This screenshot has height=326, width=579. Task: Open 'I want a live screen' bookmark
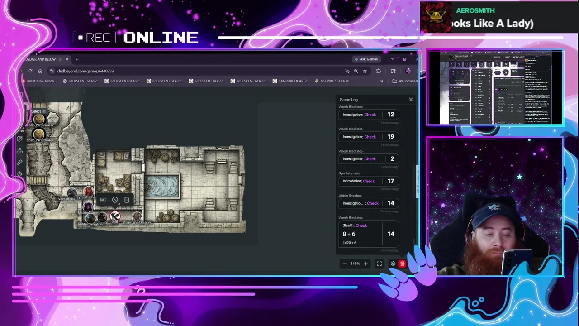[39, 81]
